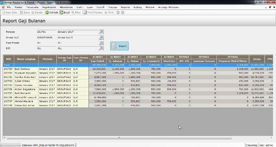Open the File menu
276x147 pixels.
[x=9, y=7]
